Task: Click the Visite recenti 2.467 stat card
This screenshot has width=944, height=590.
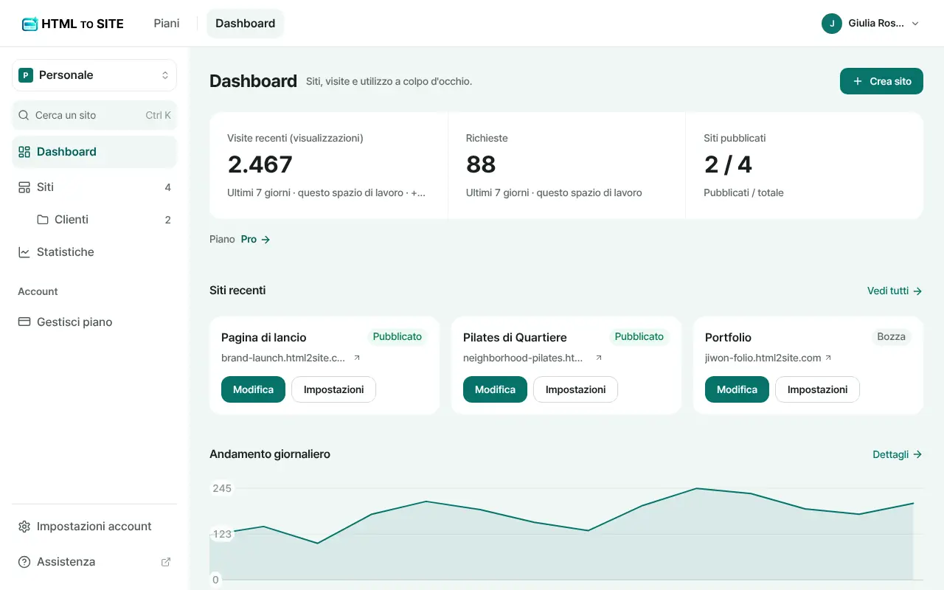Action: [x=328, y=166]
